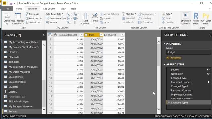212x119 pixels.
Task: Open the Information tool
Action: [146, 22]
